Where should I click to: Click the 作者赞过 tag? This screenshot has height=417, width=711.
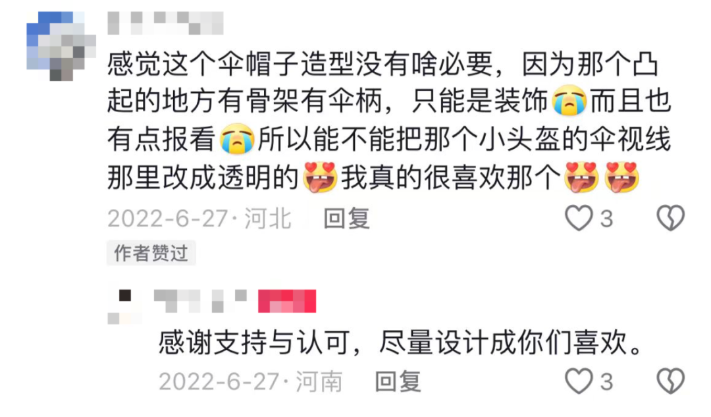[151, 253]
